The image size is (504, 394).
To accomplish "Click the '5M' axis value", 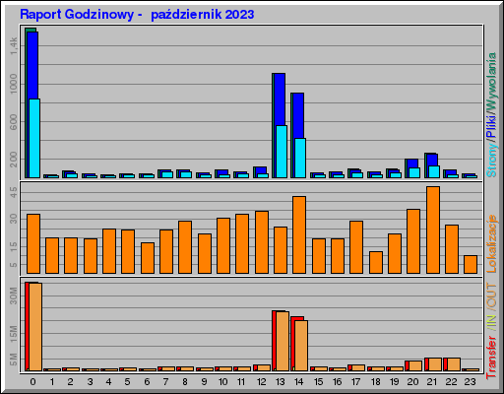I will pyautogui.click(x=14, y=360).
